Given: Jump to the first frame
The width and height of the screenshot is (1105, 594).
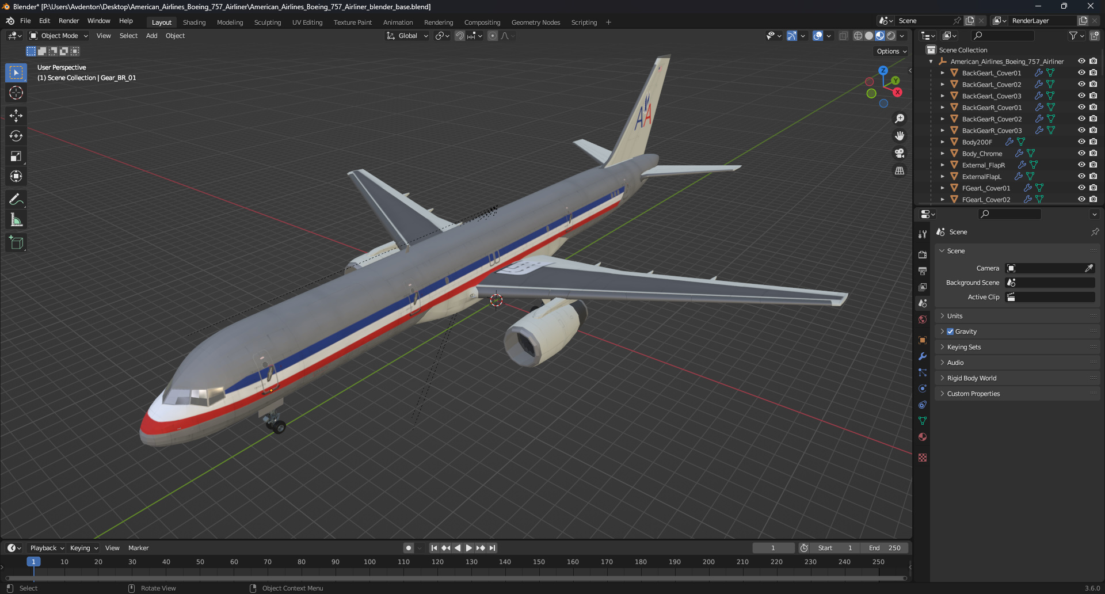Looking at the screenshot, I should (434, 548).
